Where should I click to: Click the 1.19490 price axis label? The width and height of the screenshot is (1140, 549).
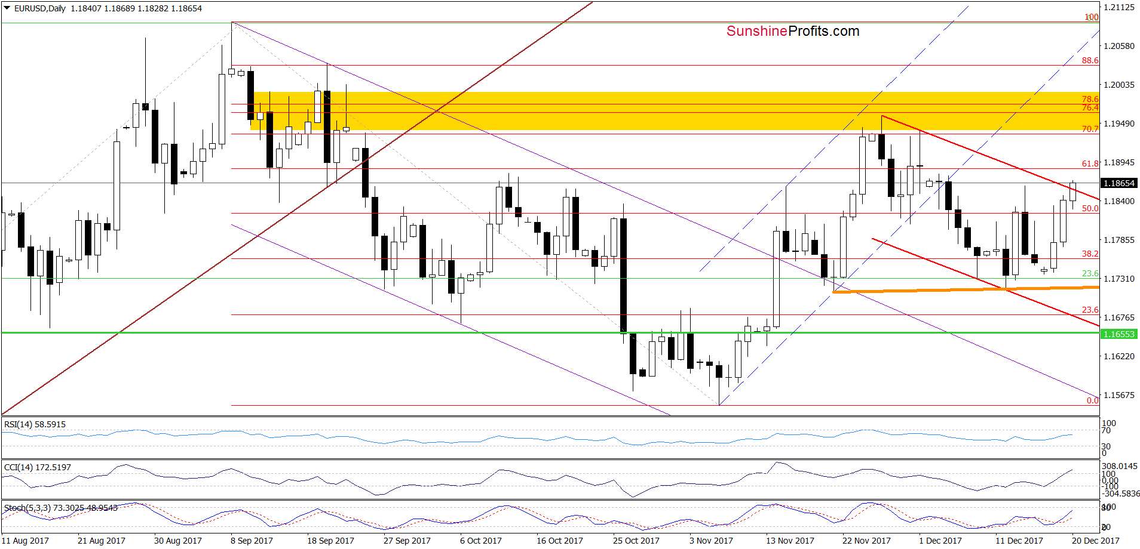click(x=1119, y=124)
